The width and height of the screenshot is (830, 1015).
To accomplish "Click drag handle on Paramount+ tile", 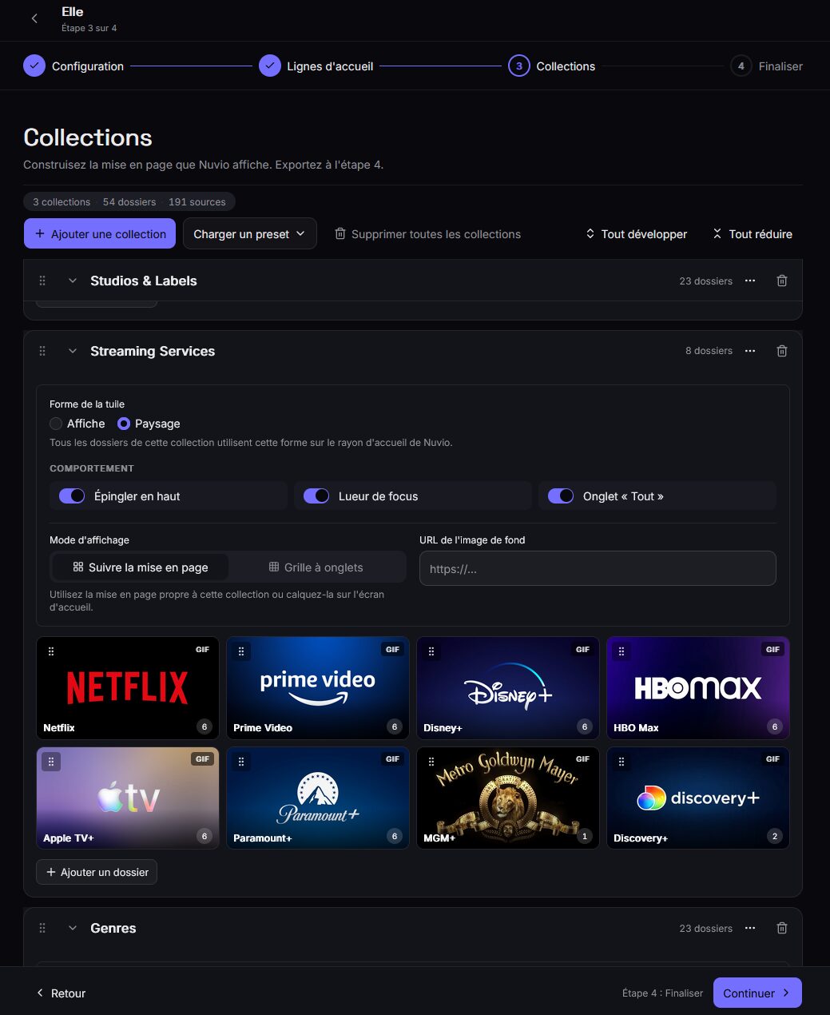I will 241,762.
